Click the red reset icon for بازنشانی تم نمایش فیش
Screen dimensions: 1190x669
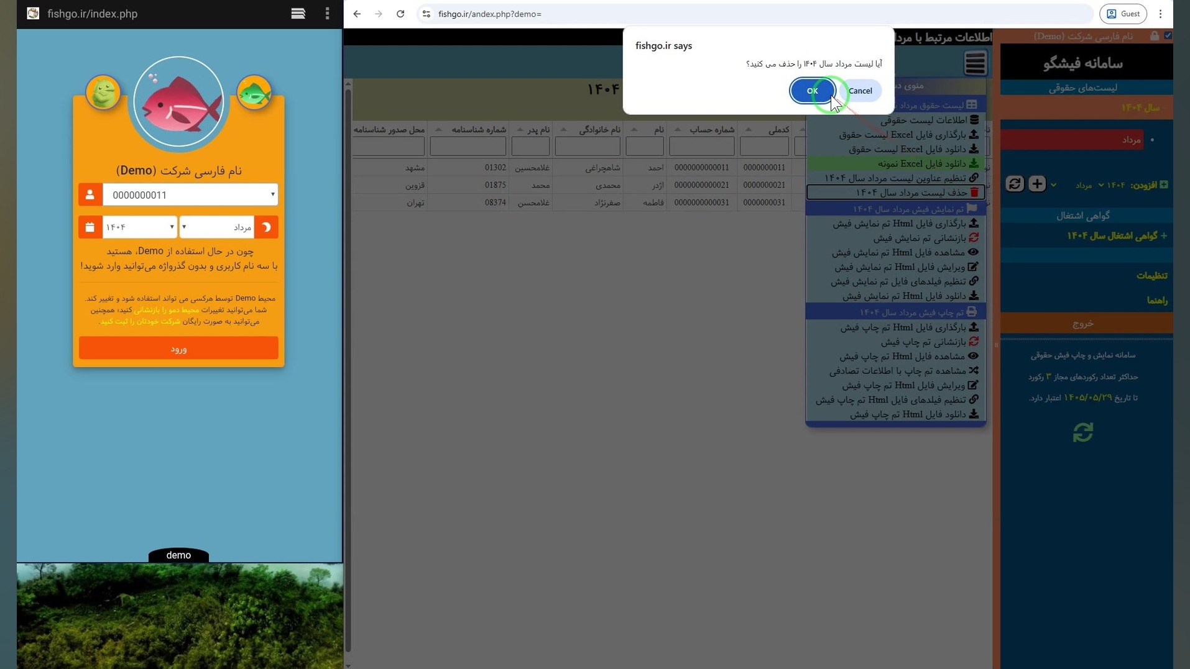click(974, 238)
